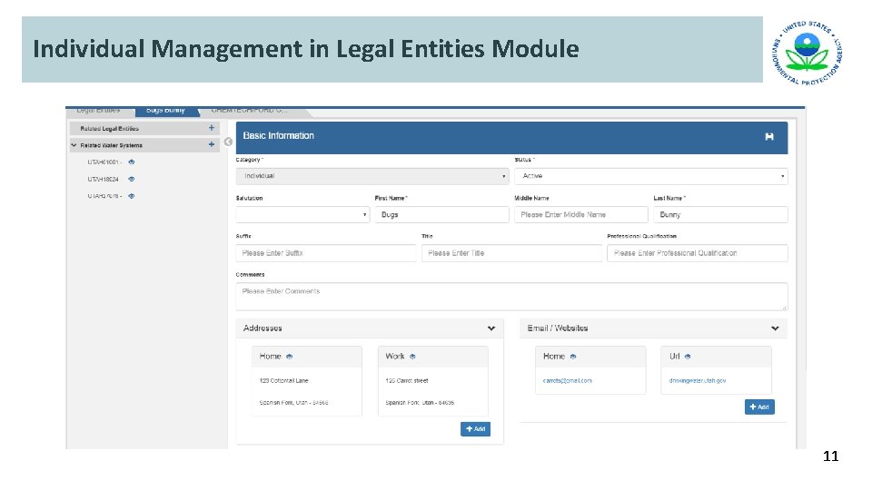Image resolution: width=872 pixels, height=490 pixels.
Task: Select the Related Legal Entities panel header
Action: click(144, 128)
